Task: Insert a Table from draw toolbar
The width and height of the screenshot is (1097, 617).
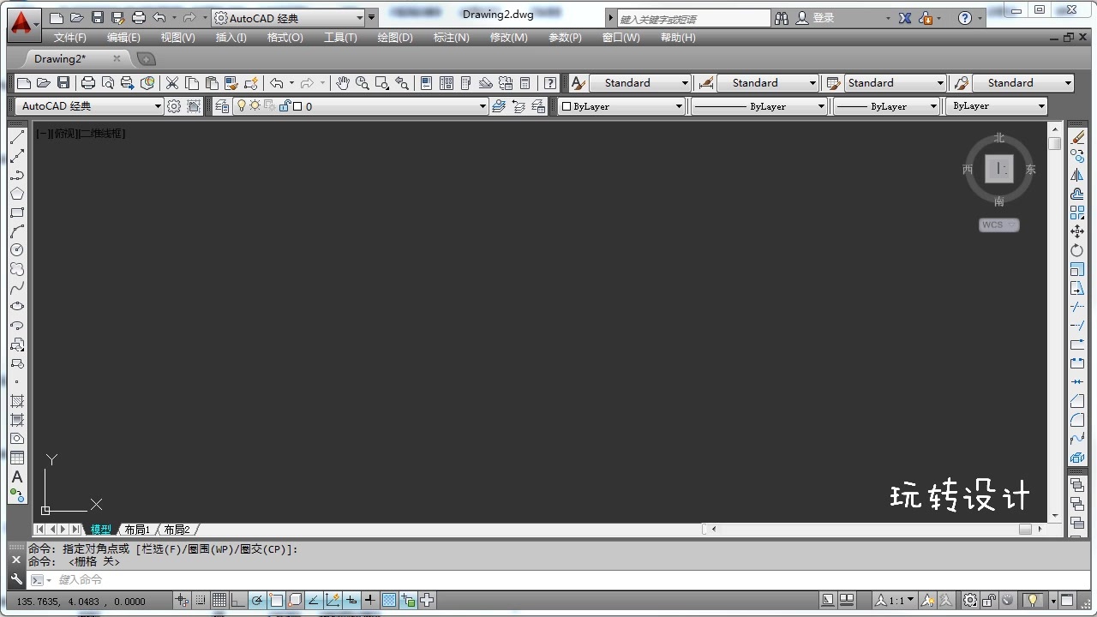Action: (17, 458)
